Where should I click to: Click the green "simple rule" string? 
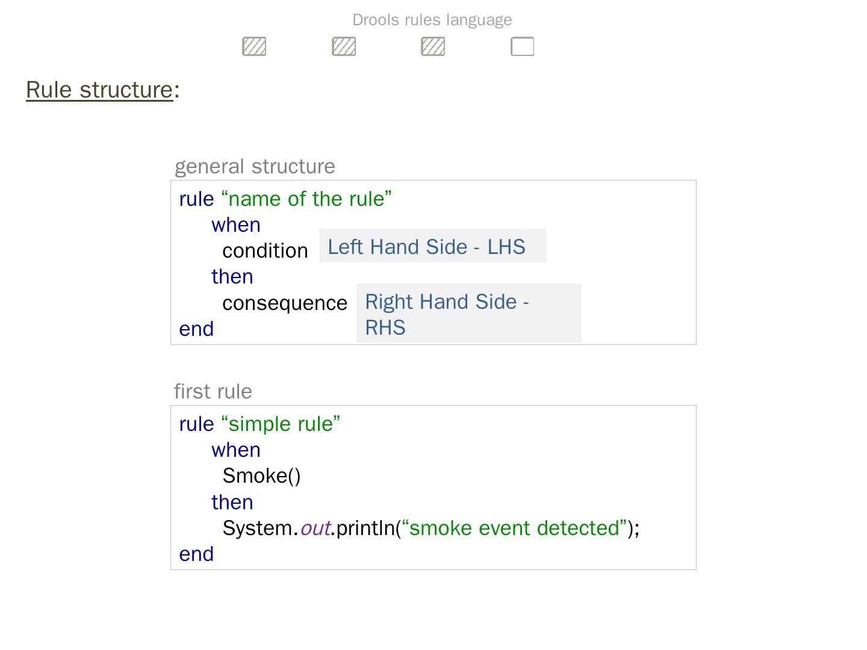[x=281, y=424]
